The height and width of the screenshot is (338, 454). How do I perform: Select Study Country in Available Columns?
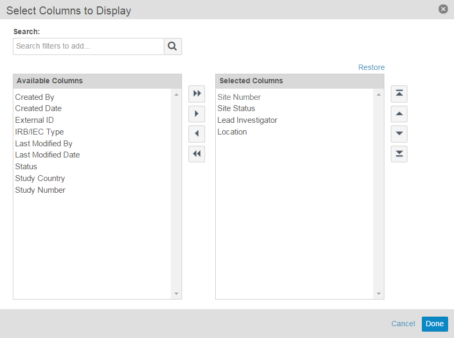(40, 178)
